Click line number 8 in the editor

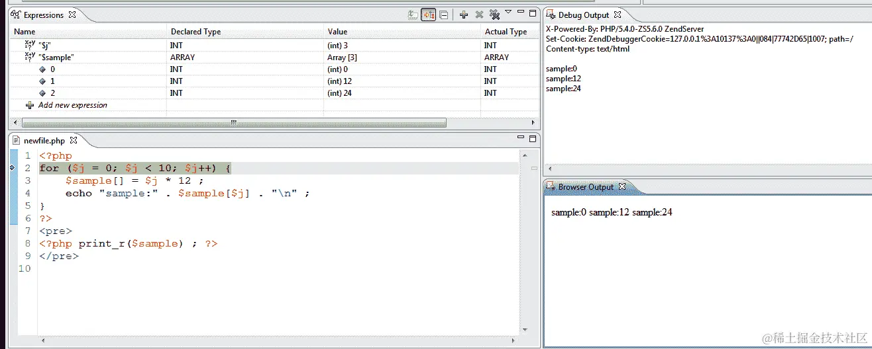(x=27, y=243)
